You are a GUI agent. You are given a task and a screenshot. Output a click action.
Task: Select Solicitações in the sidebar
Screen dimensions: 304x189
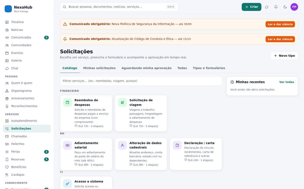tap(27, 128)
